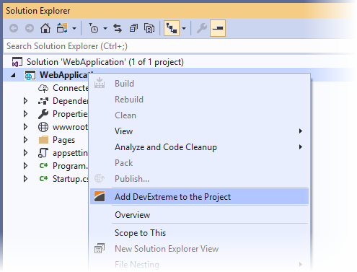Screen dimensions: 357x272
Task: Click the New Solution Explorer View icon
Action: point(100,248)
